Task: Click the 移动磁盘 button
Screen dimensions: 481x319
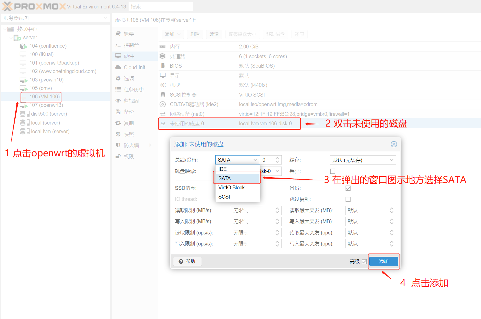Action: coord(276,34)
